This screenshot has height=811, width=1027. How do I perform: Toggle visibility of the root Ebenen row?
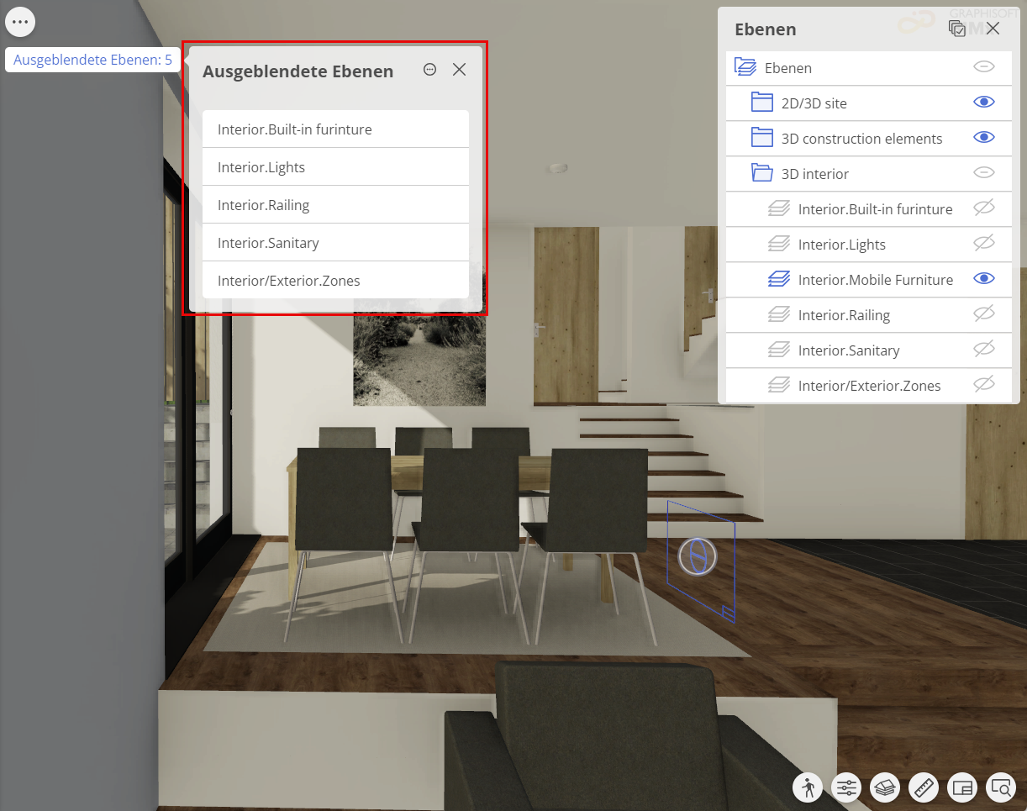click(x=984, y=67)
